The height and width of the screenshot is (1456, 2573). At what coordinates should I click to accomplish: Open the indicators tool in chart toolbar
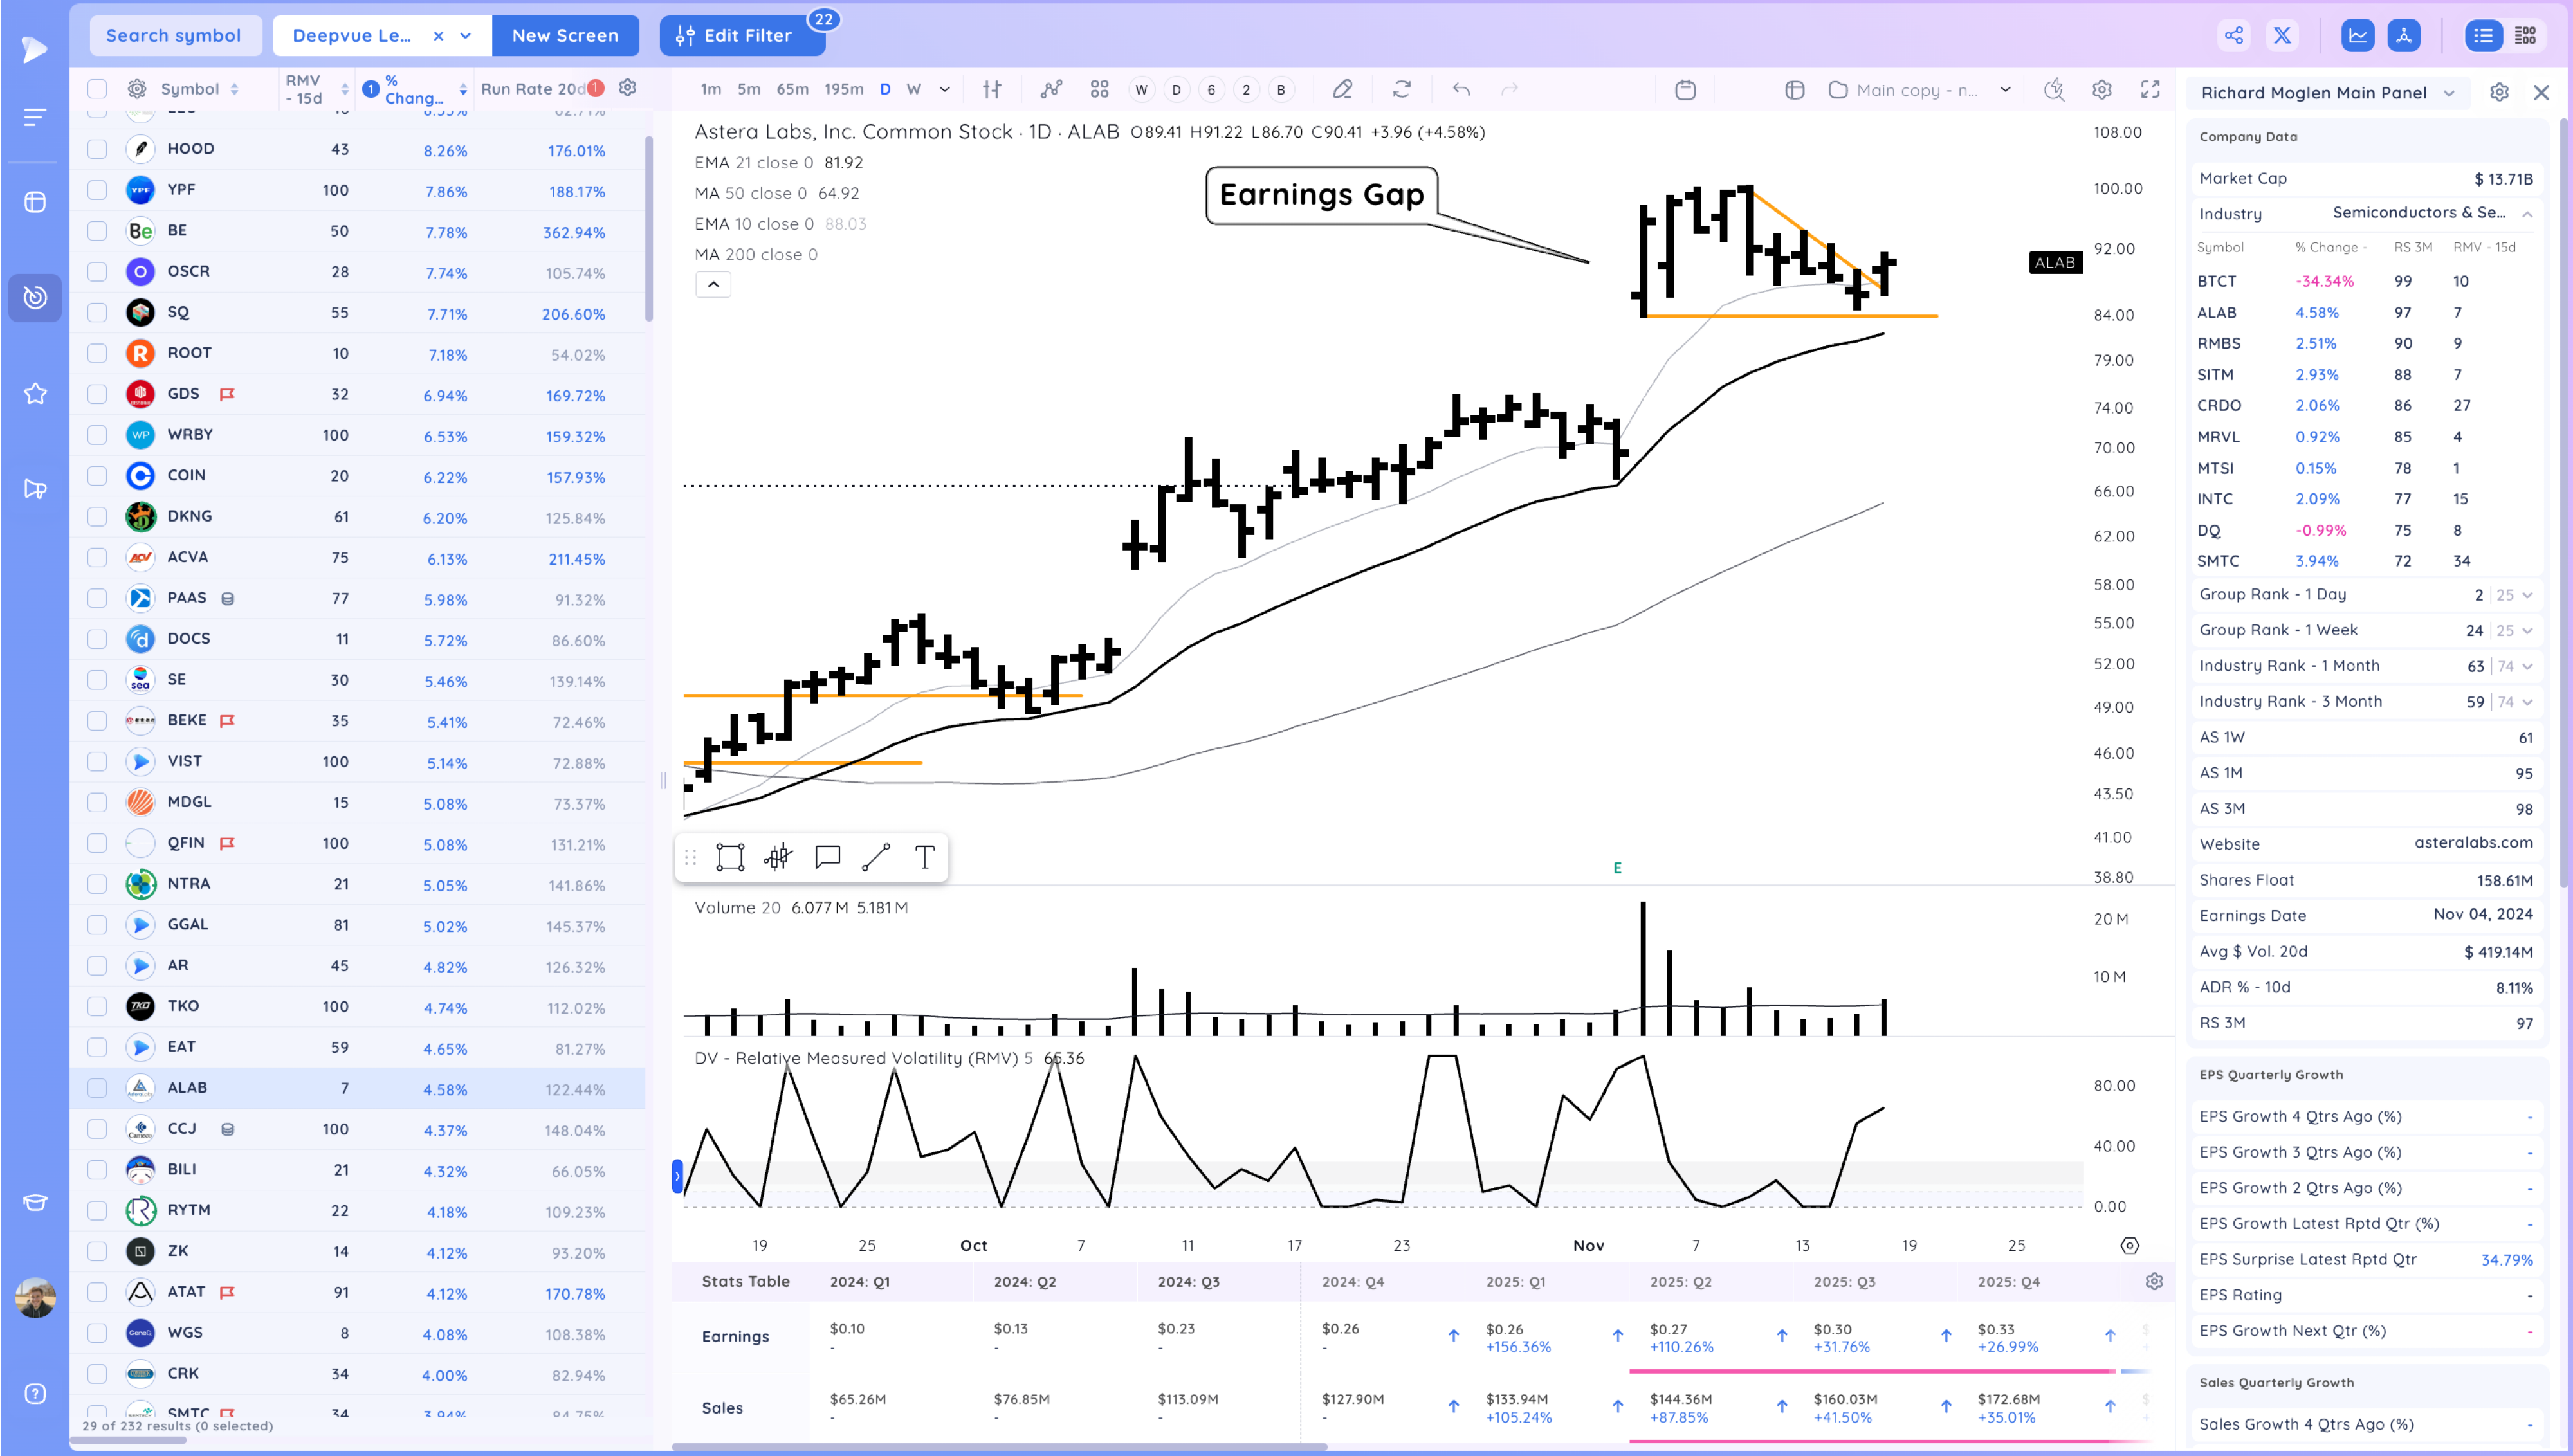click(1051, 90)
